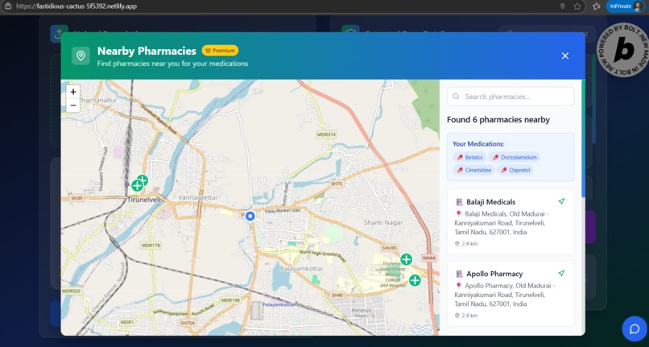This screenshot has height=347, width=649.
Task: Click the MDR314 road label on map
Action: coord(326,134)
